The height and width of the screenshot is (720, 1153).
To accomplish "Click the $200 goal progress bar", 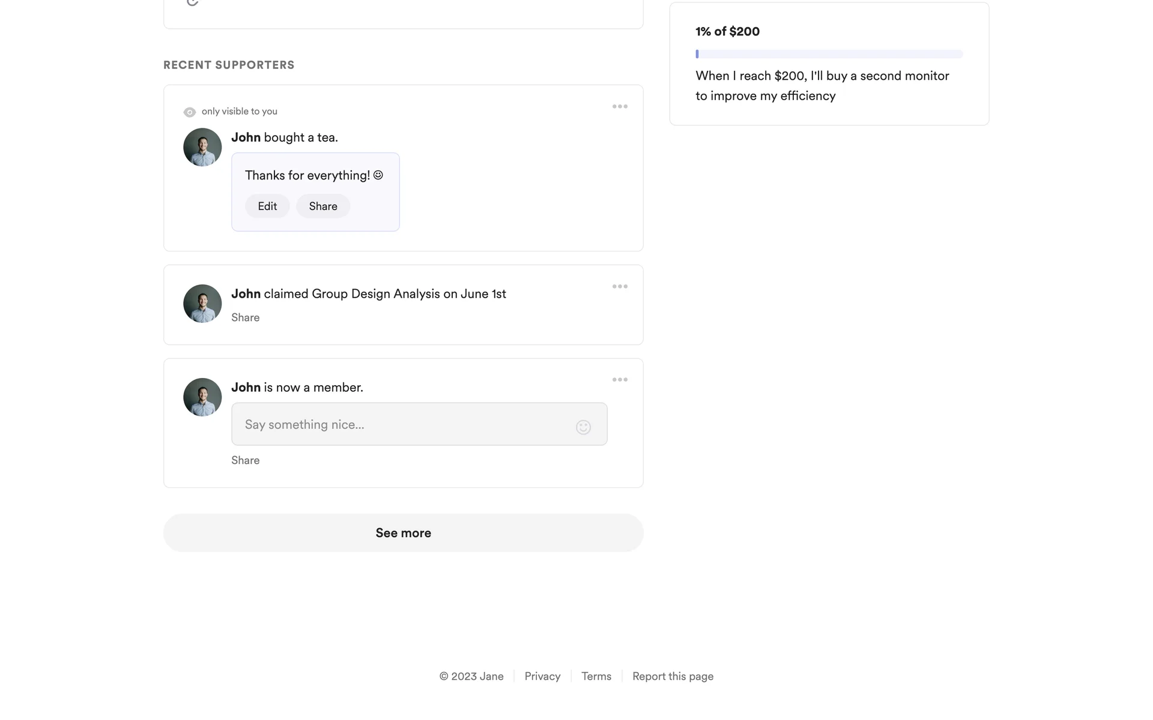I will [829, 54].
